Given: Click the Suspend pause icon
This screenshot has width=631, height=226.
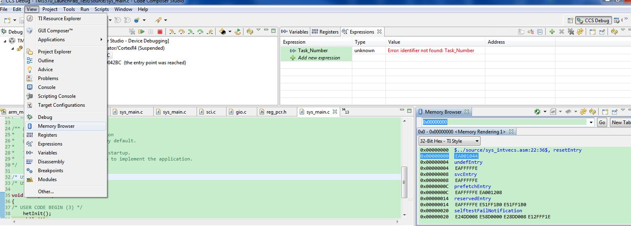Looking at the screenshot, I should point(151,32).
